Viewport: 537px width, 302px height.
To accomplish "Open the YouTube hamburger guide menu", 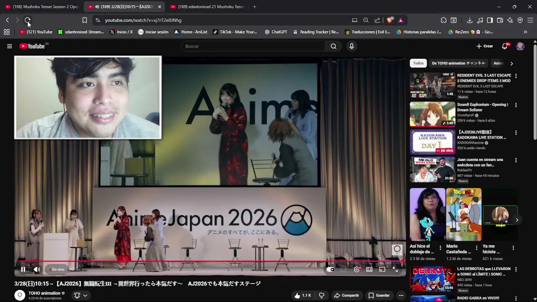I will [x=9, y=46].
